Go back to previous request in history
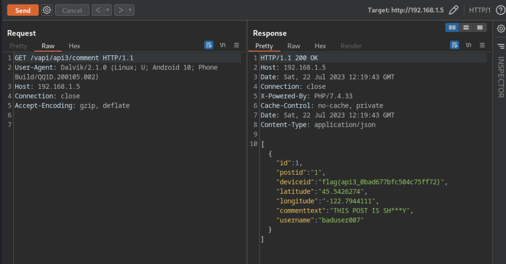The height and width of the screenshot is (264, 506). (x=98, y=10)
